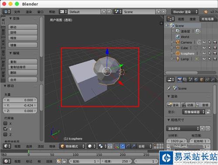This screenshot has width=218, height=165.
Task: Click the scene browse icon beside Scene field
Action: [118, 12]
